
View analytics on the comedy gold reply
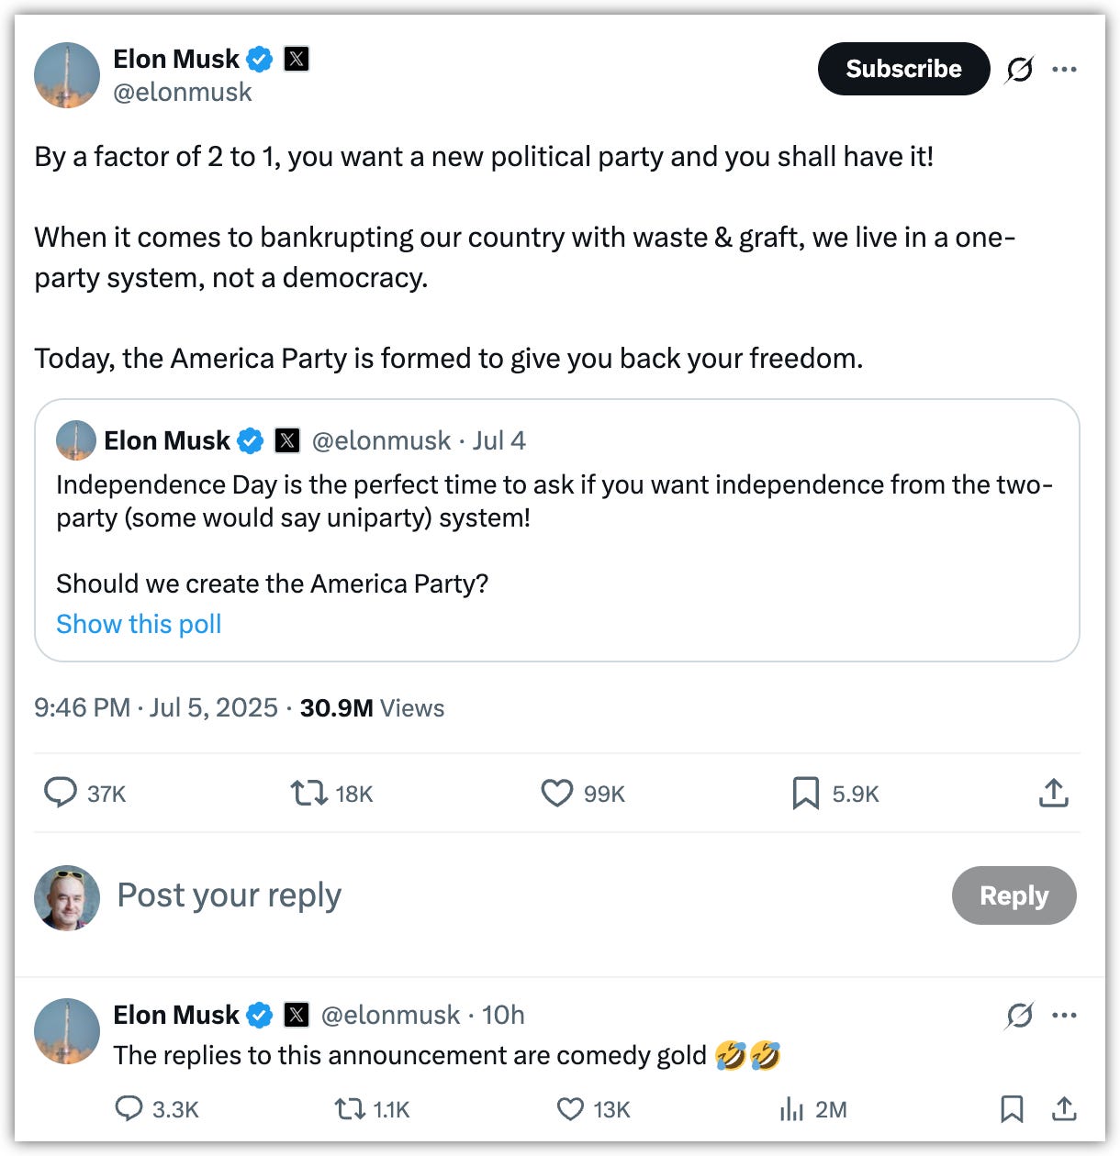click(x=791, y=1109)
